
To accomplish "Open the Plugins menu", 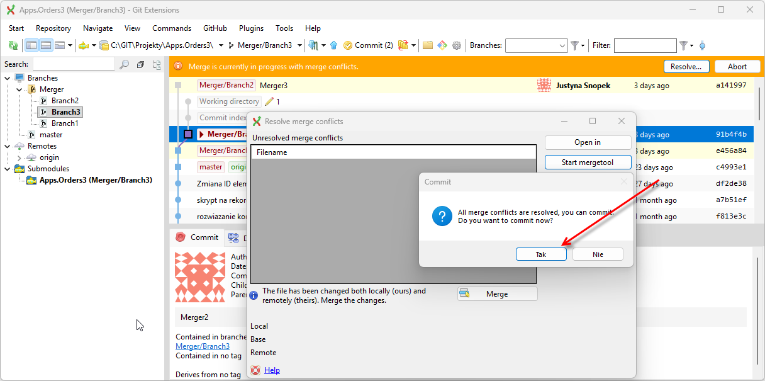I will 252,28.
